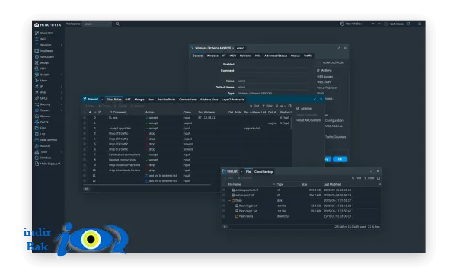Click the OK button in Wireless window
The height and width of the screenshot is (274, 457).
340,159
